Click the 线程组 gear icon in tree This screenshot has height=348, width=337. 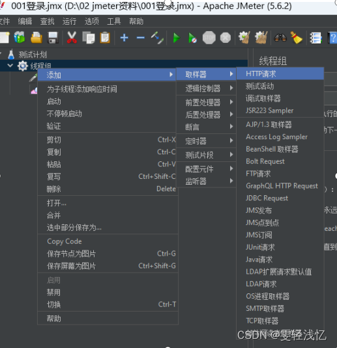pyautogui.click(x=22, y=66)
